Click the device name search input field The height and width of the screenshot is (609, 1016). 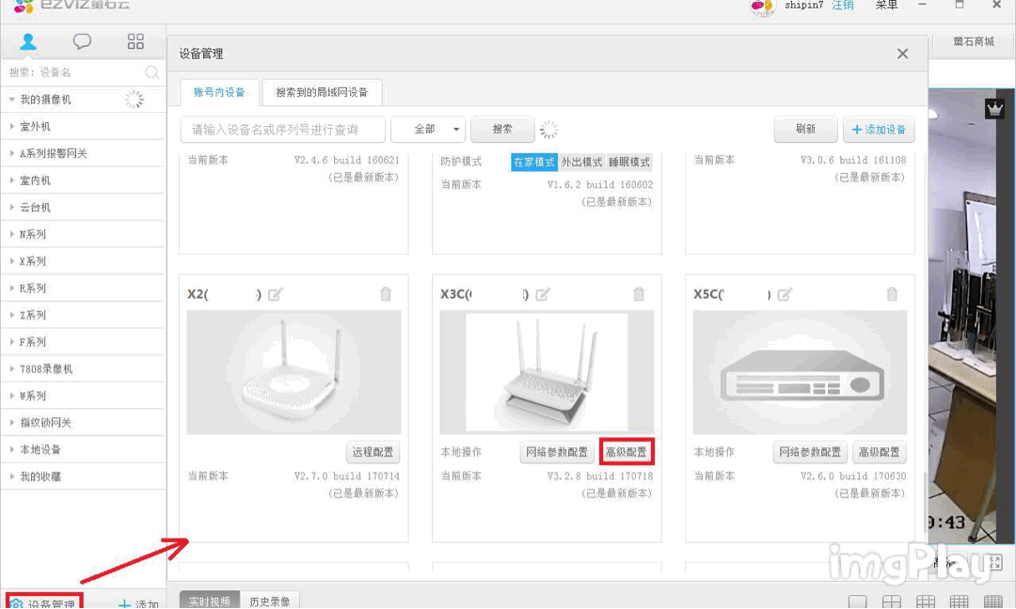coord(282,129)
